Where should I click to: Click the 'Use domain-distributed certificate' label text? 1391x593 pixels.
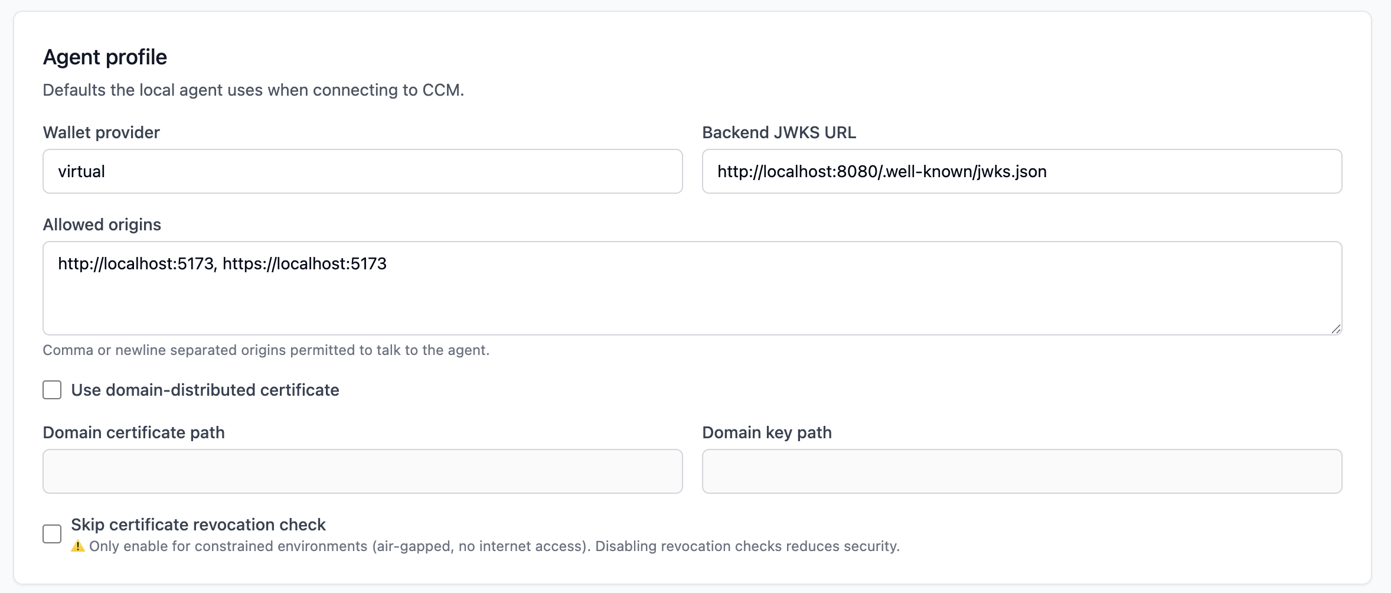coord(205,390)
